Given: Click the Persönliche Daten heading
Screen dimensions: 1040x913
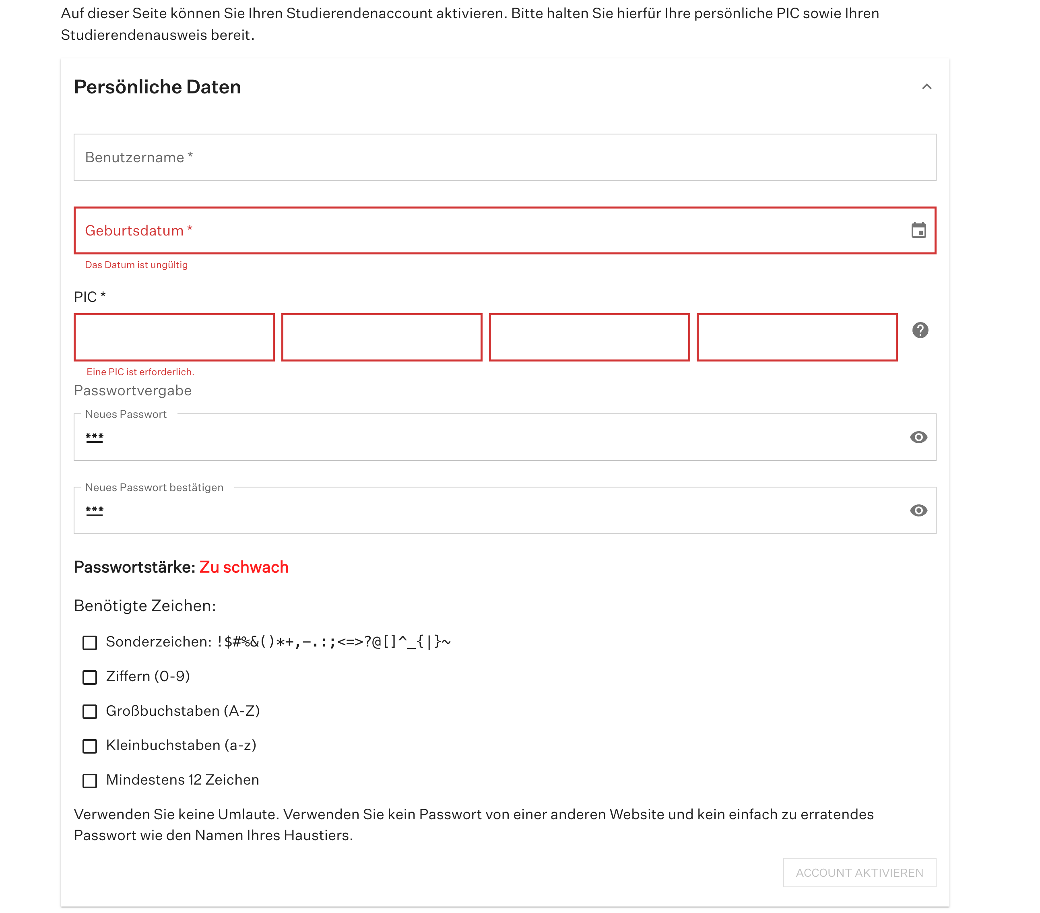Looking at the screenshot, I should 157,87.
